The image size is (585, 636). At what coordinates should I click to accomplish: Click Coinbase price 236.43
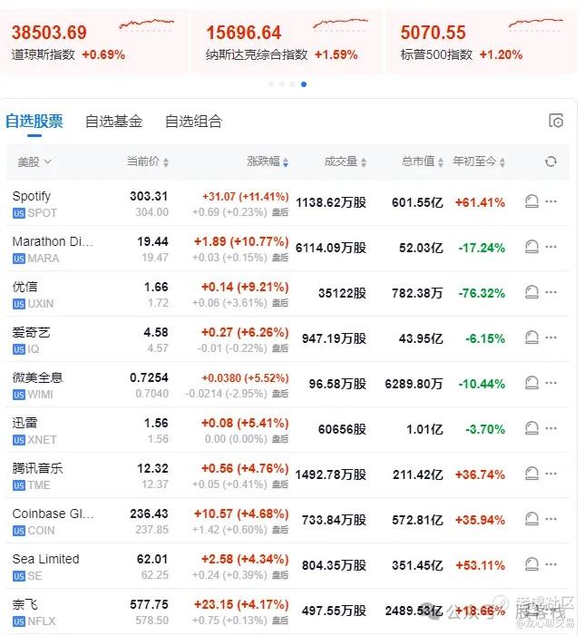coord(149,514)
